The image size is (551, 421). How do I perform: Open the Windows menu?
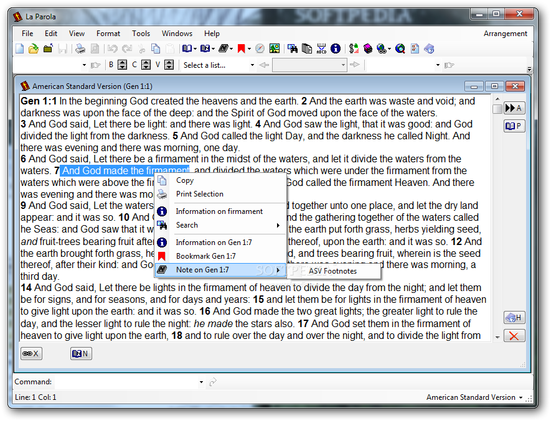pyautogui.click(x=177, y=34)
